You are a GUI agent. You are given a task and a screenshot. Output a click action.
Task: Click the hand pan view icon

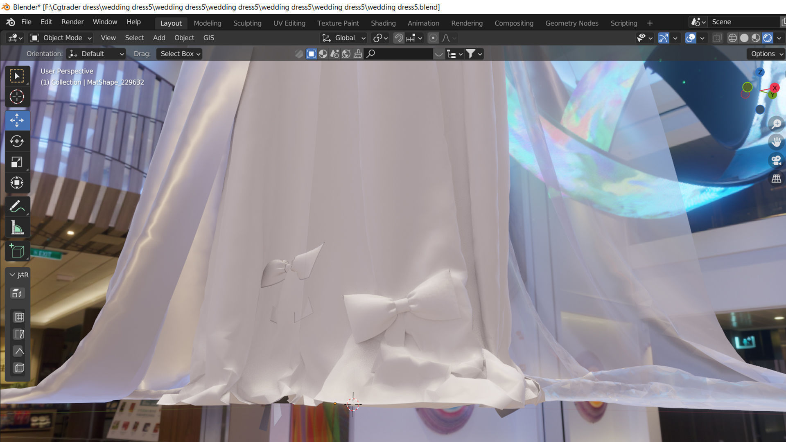(776, 142)
